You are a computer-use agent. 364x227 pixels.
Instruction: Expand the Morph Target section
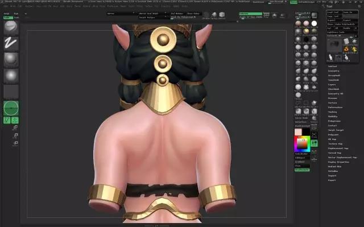tap(336, 130)
